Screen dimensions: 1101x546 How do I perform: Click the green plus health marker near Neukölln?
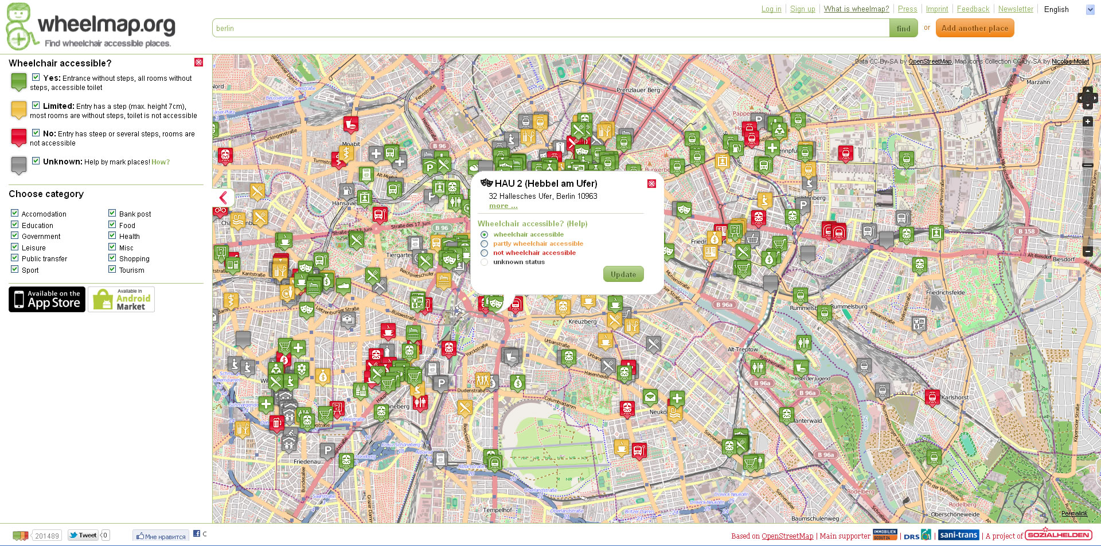(x=677, y=398)
